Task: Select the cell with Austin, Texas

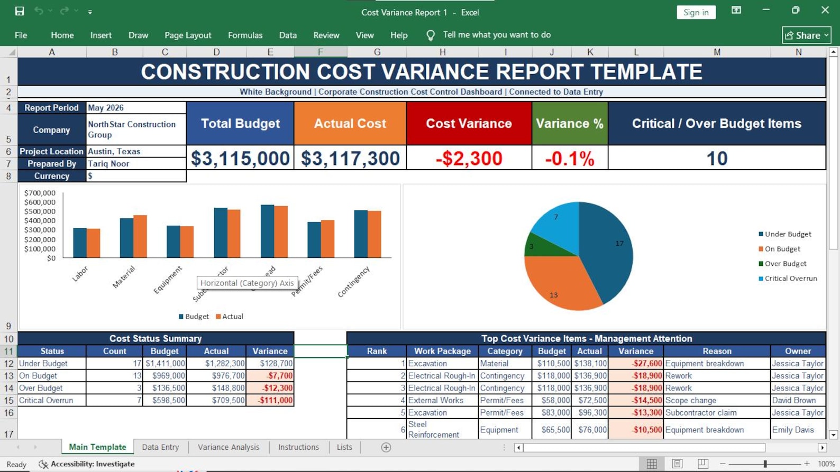Action: coord(136,151)
